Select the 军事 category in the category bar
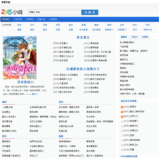This screenshot has height=159, width=159. (45, 25)
